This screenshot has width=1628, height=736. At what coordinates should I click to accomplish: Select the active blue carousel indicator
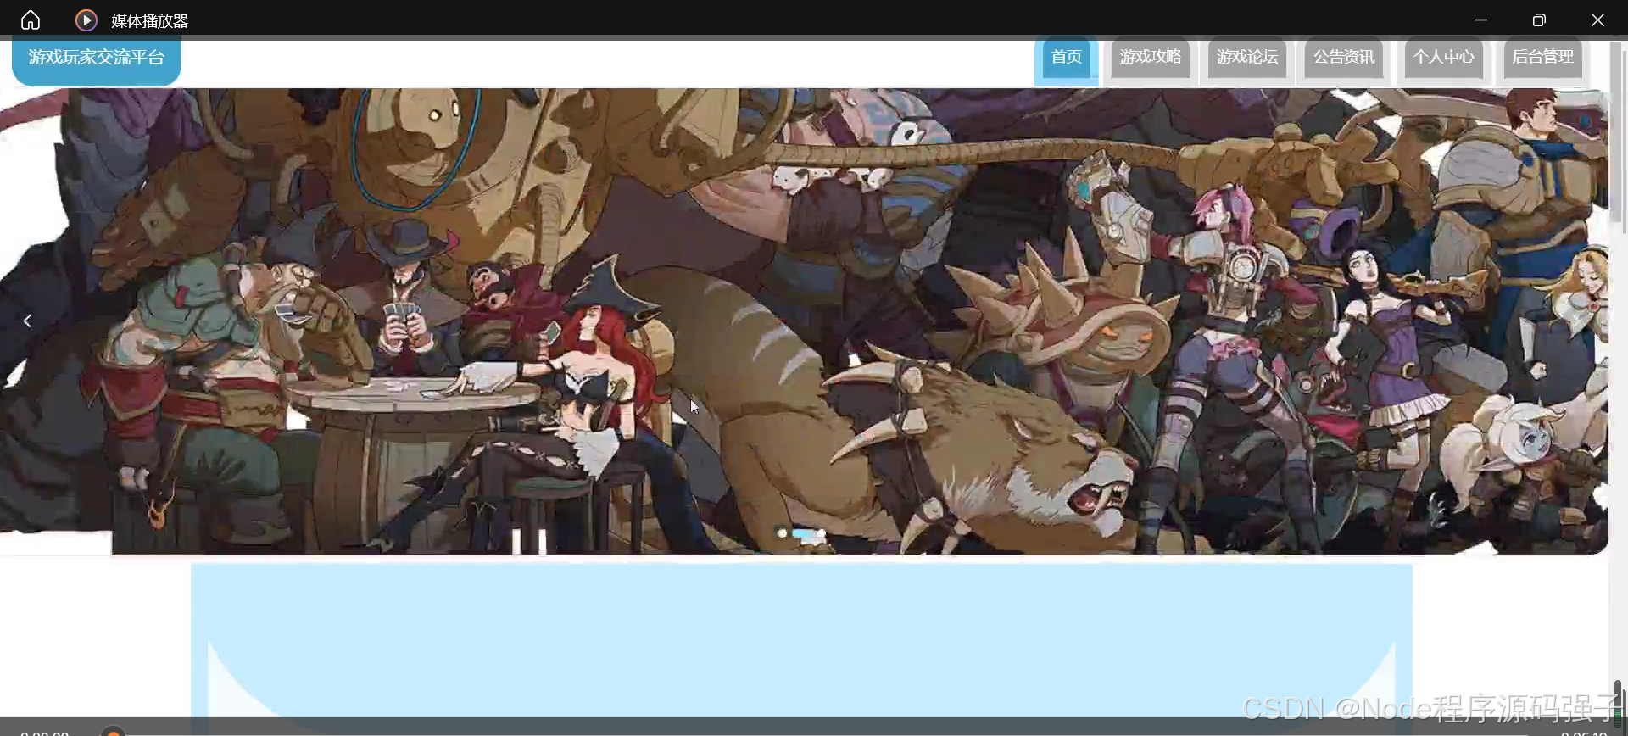click(801, 533)
